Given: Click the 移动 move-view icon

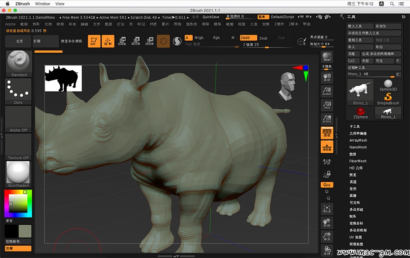Looking at the screenshot, I should click(327, 223).
